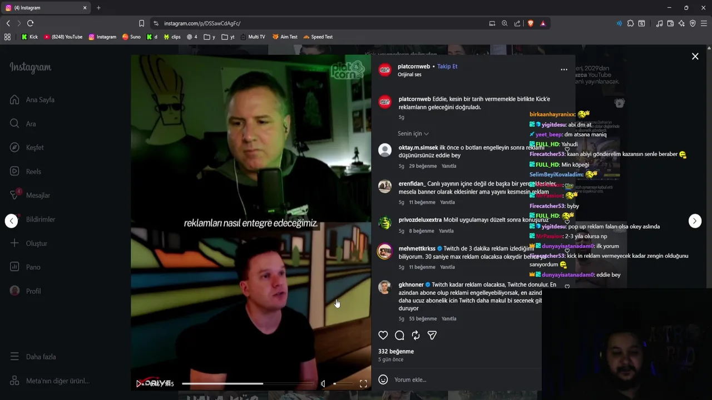The width and height of the screenshot is (712, 400).
Task: Open the YouTube bookmark
Action: (x=63, y=37)
